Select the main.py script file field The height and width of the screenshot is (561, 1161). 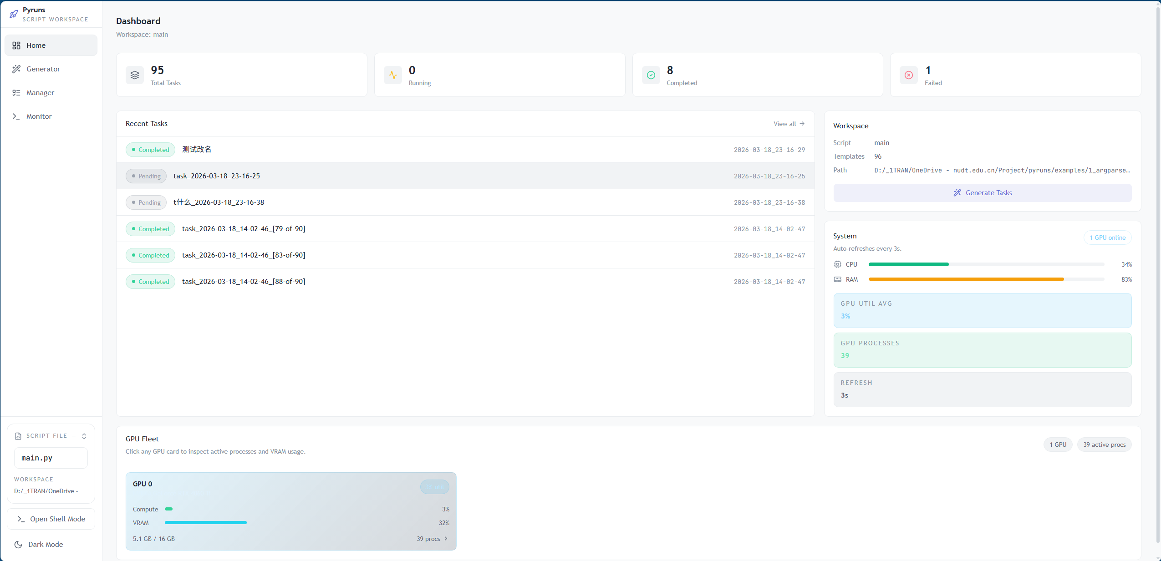pyautogui.click(x=51, y=458)
